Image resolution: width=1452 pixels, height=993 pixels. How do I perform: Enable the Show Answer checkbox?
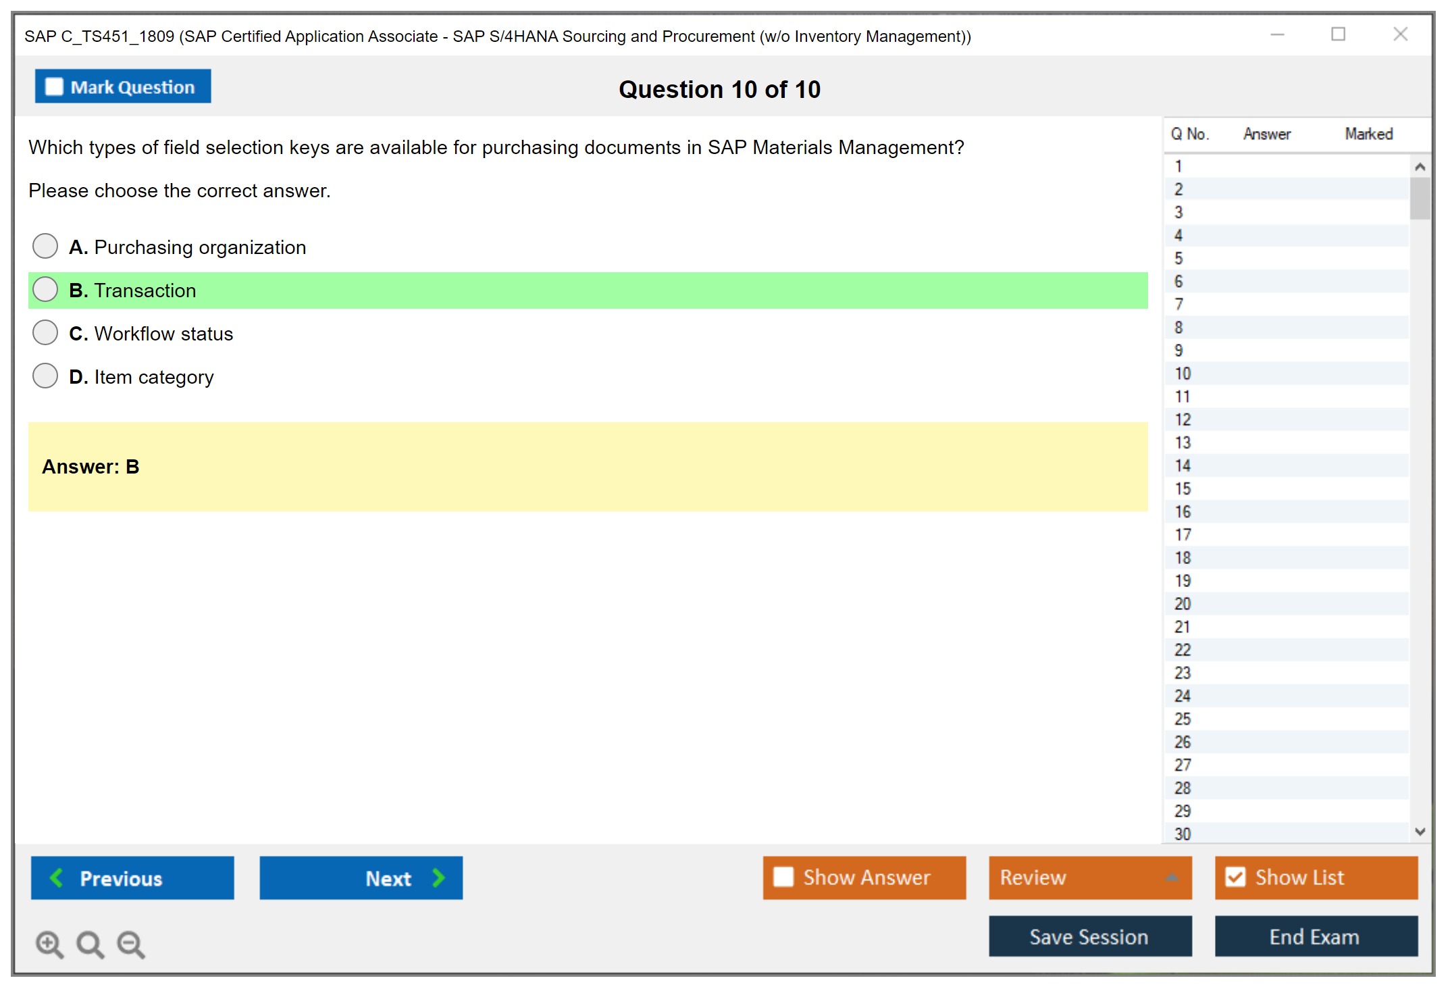pyautogui.click(x=783, y=877)
